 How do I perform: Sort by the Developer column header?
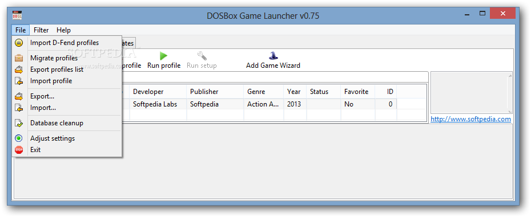coord(158,92)
